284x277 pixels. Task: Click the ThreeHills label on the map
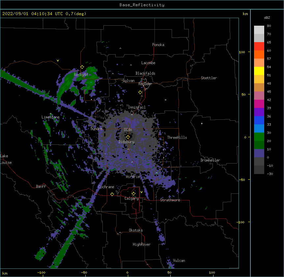tap(177, 138)
